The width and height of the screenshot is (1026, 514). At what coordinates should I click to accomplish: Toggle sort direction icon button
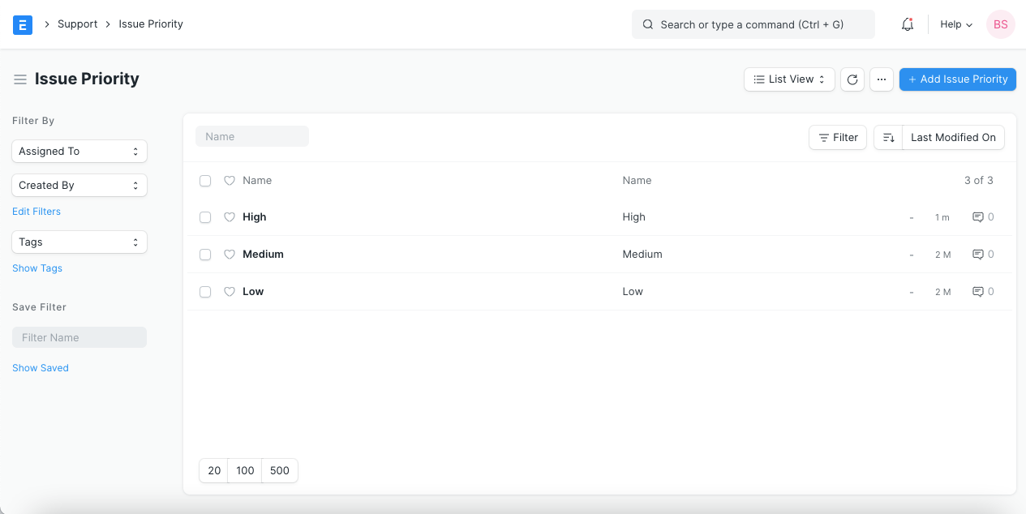[x=888, y=138]
